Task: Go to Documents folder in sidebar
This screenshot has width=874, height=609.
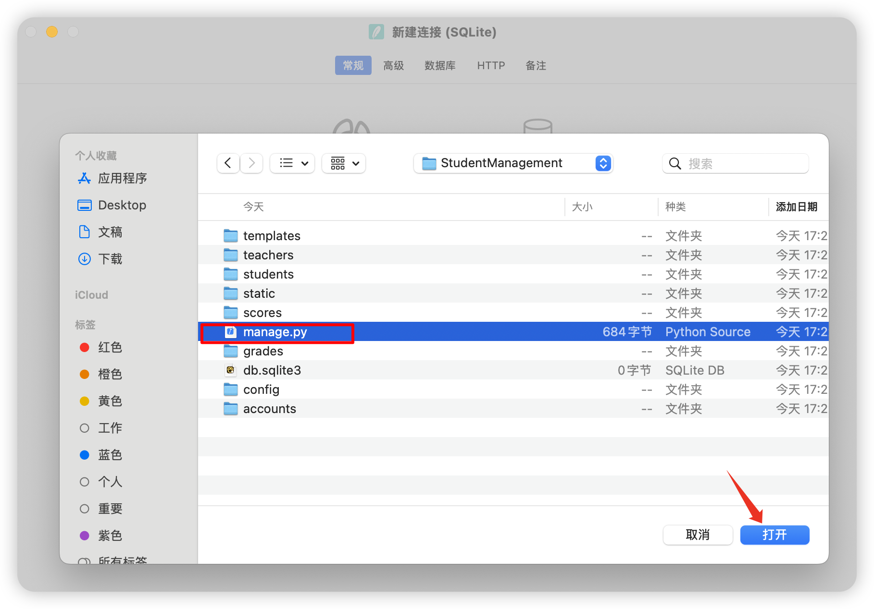Action: pyautogui.click(x=110, y=232)
